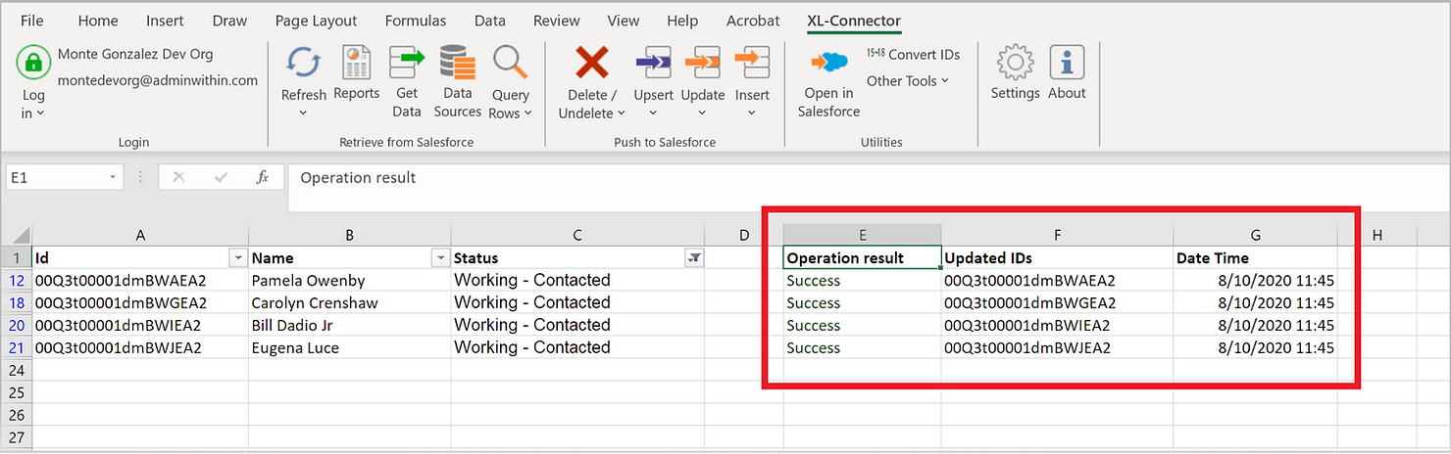Viewport: 1451px width, 454px height.
Task: Click Success cell in row 18
Action: pos(863,303)
